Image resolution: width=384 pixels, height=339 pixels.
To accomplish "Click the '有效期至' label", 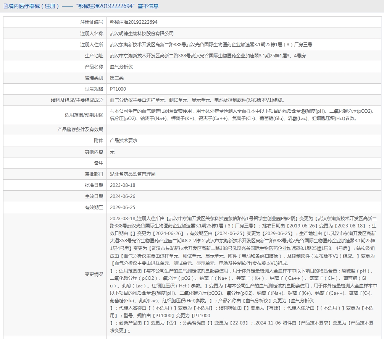I will pos(94,208).
